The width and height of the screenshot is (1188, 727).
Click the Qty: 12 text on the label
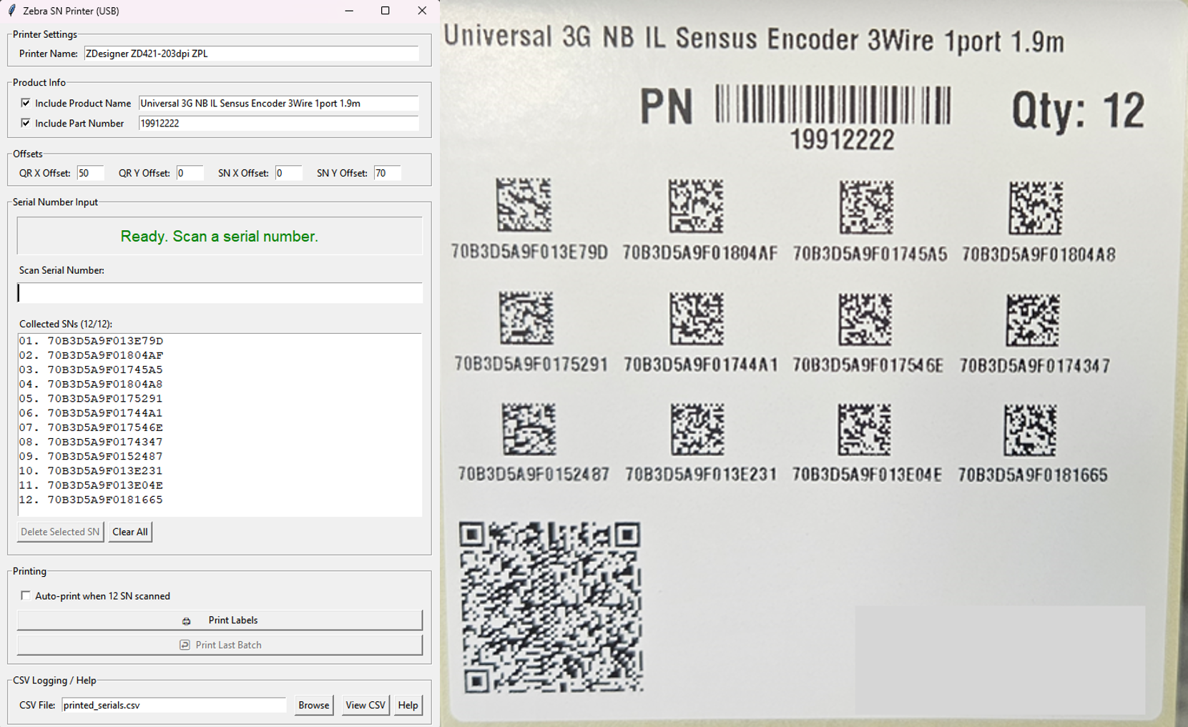(x=1078, y=111)
